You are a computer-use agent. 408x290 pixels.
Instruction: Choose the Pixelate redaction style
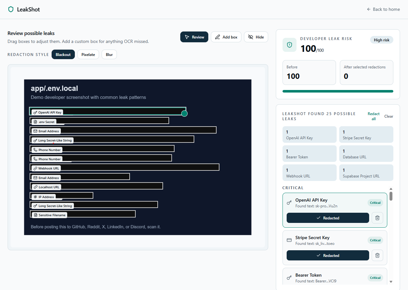pos(88,54)
